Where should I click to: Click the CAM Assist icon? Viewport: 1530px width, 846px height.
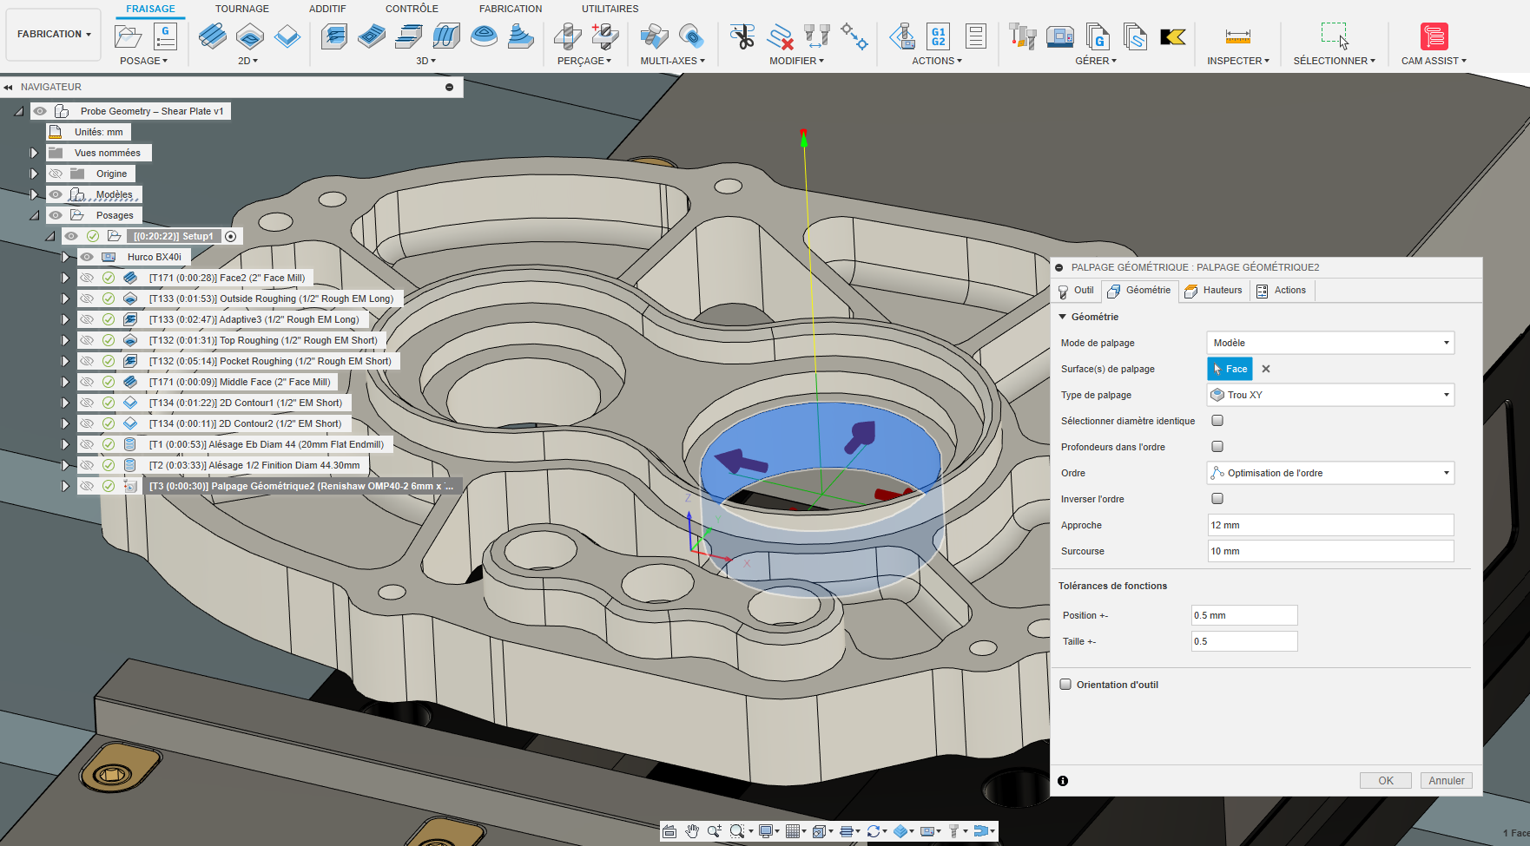[1434, 36]
